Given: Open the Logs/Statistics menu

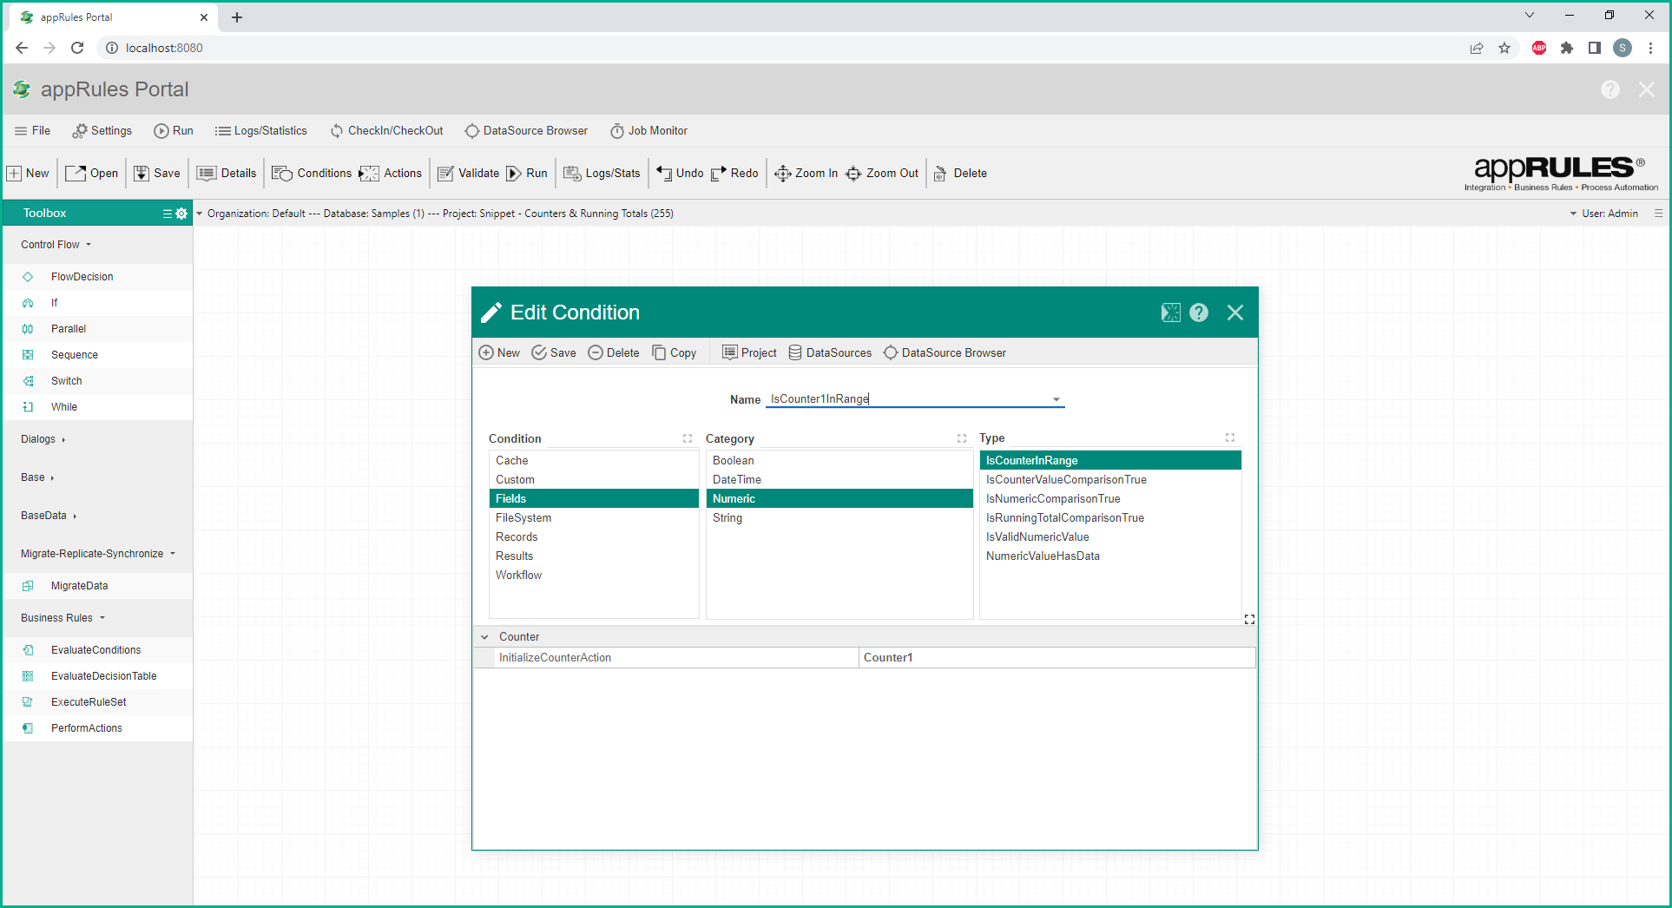Looking at the screenshot, I should [x=261, y=131].
